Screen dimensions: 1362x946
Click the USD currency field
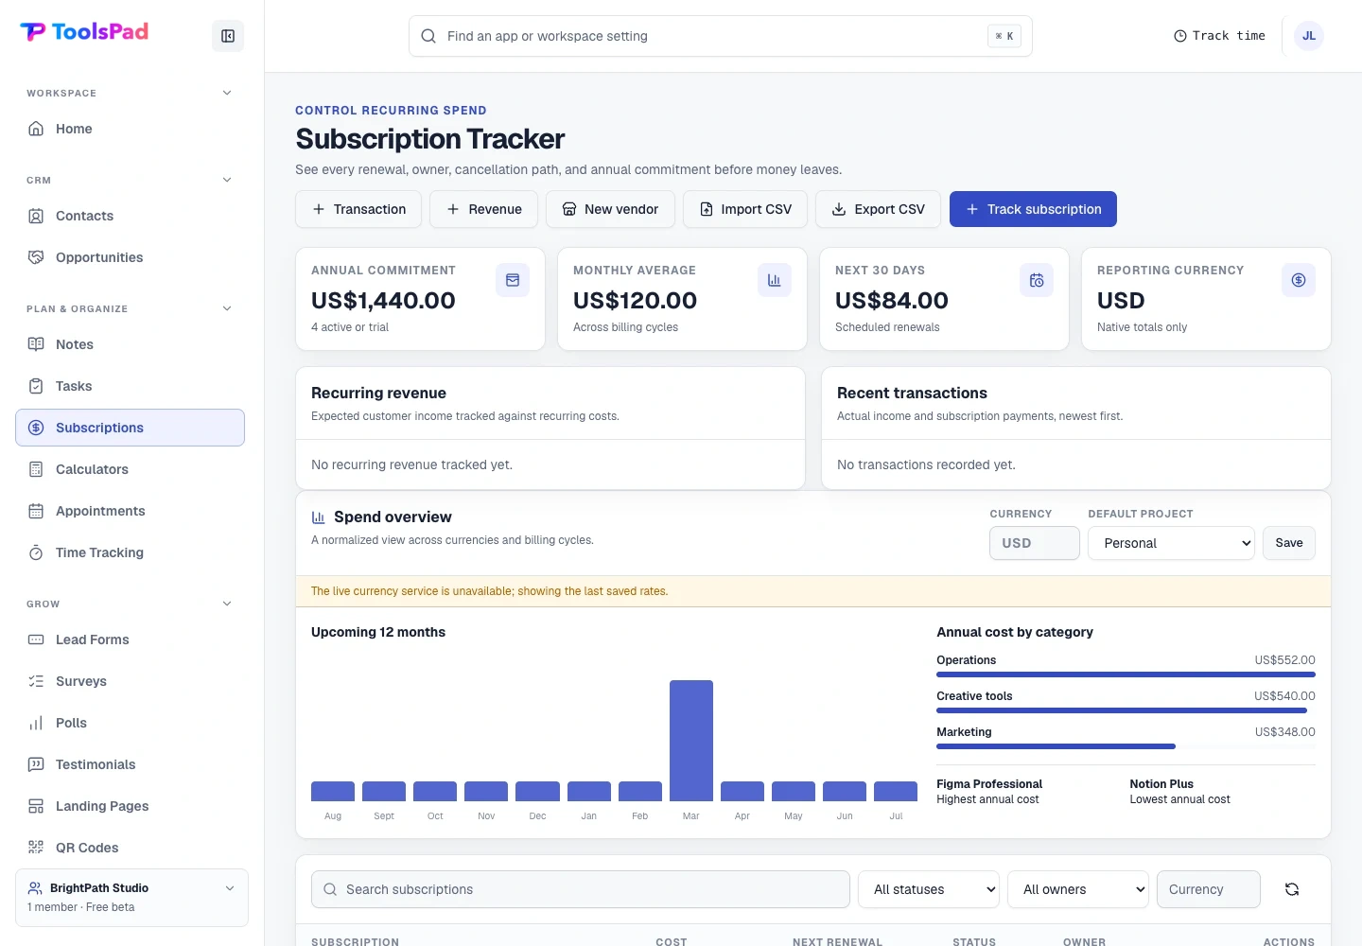(x=1035, y=543)
